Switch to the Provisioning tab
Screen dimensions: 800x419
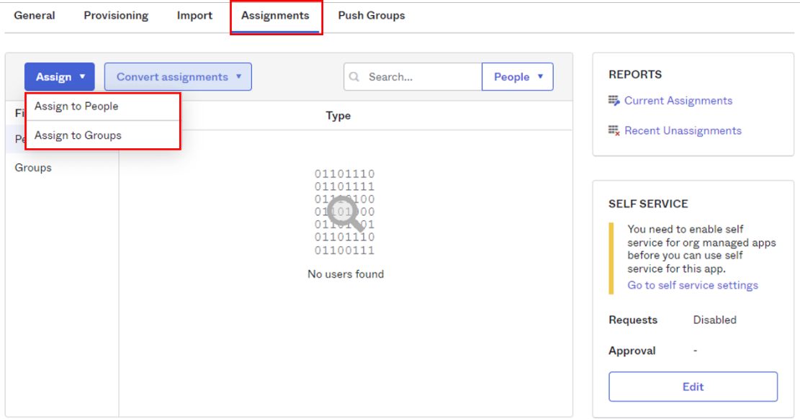coord(116,16)
